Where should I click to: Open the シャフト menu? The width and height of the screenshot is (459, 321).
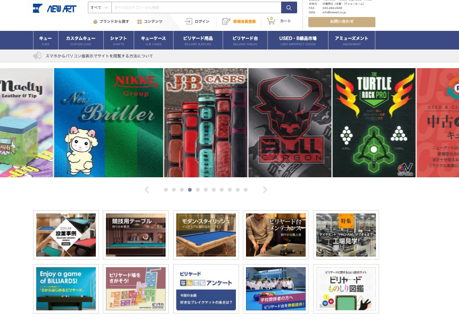[119, 40]
